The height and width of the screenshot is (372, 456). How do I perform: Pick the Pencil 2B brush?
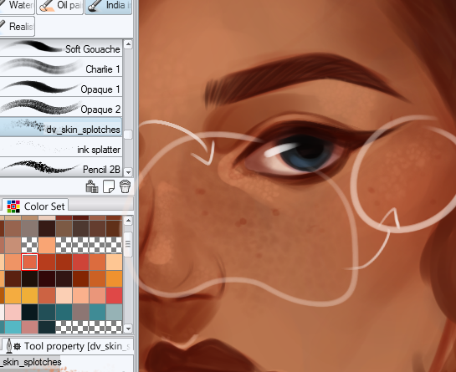(x=61, y=167)
